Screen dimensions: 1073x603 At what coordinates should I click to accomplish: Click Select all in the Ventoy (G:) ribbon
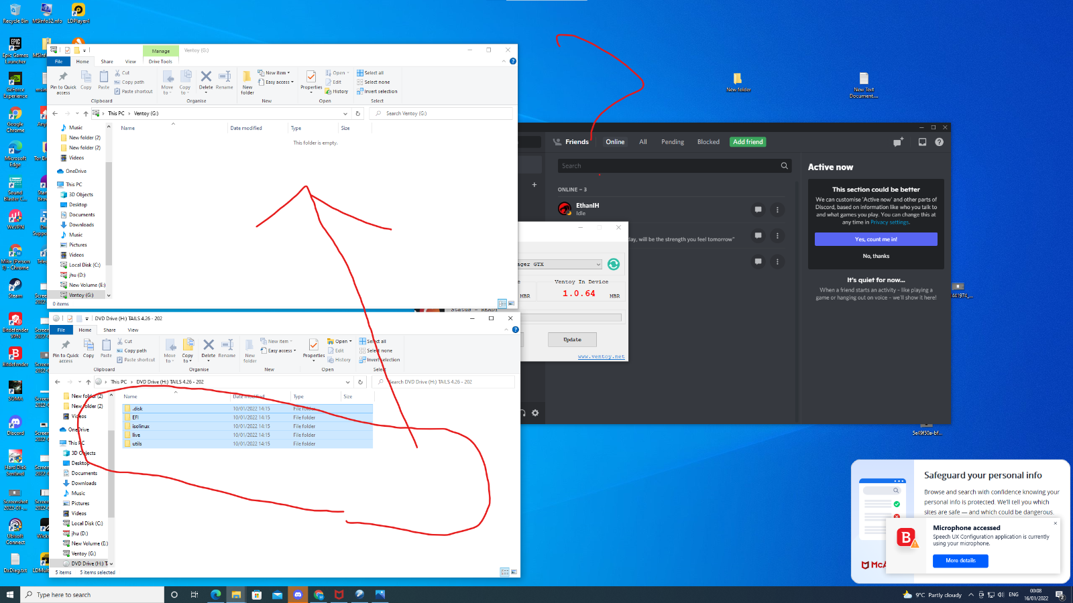(x=370, y=73)
